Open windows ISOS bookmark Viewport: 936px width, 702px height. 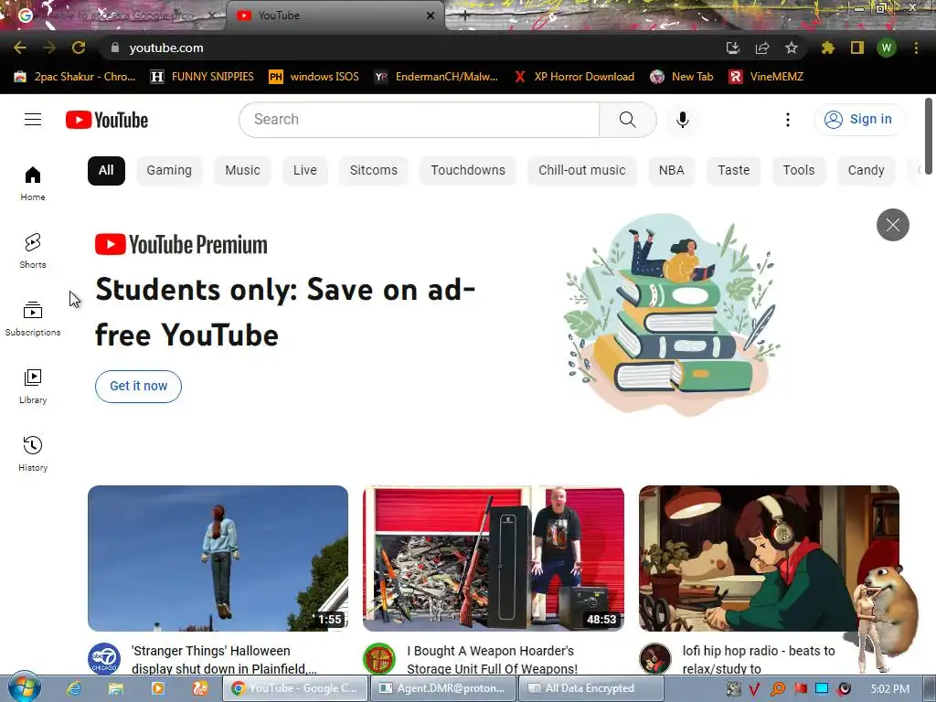(314, 77)
